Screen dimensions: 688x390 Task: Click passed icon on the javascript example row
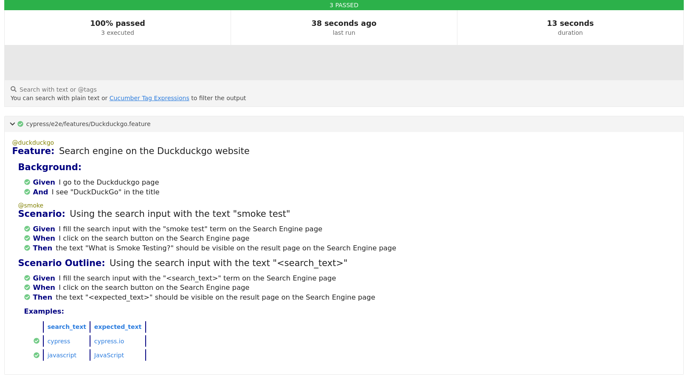(37, 355)
